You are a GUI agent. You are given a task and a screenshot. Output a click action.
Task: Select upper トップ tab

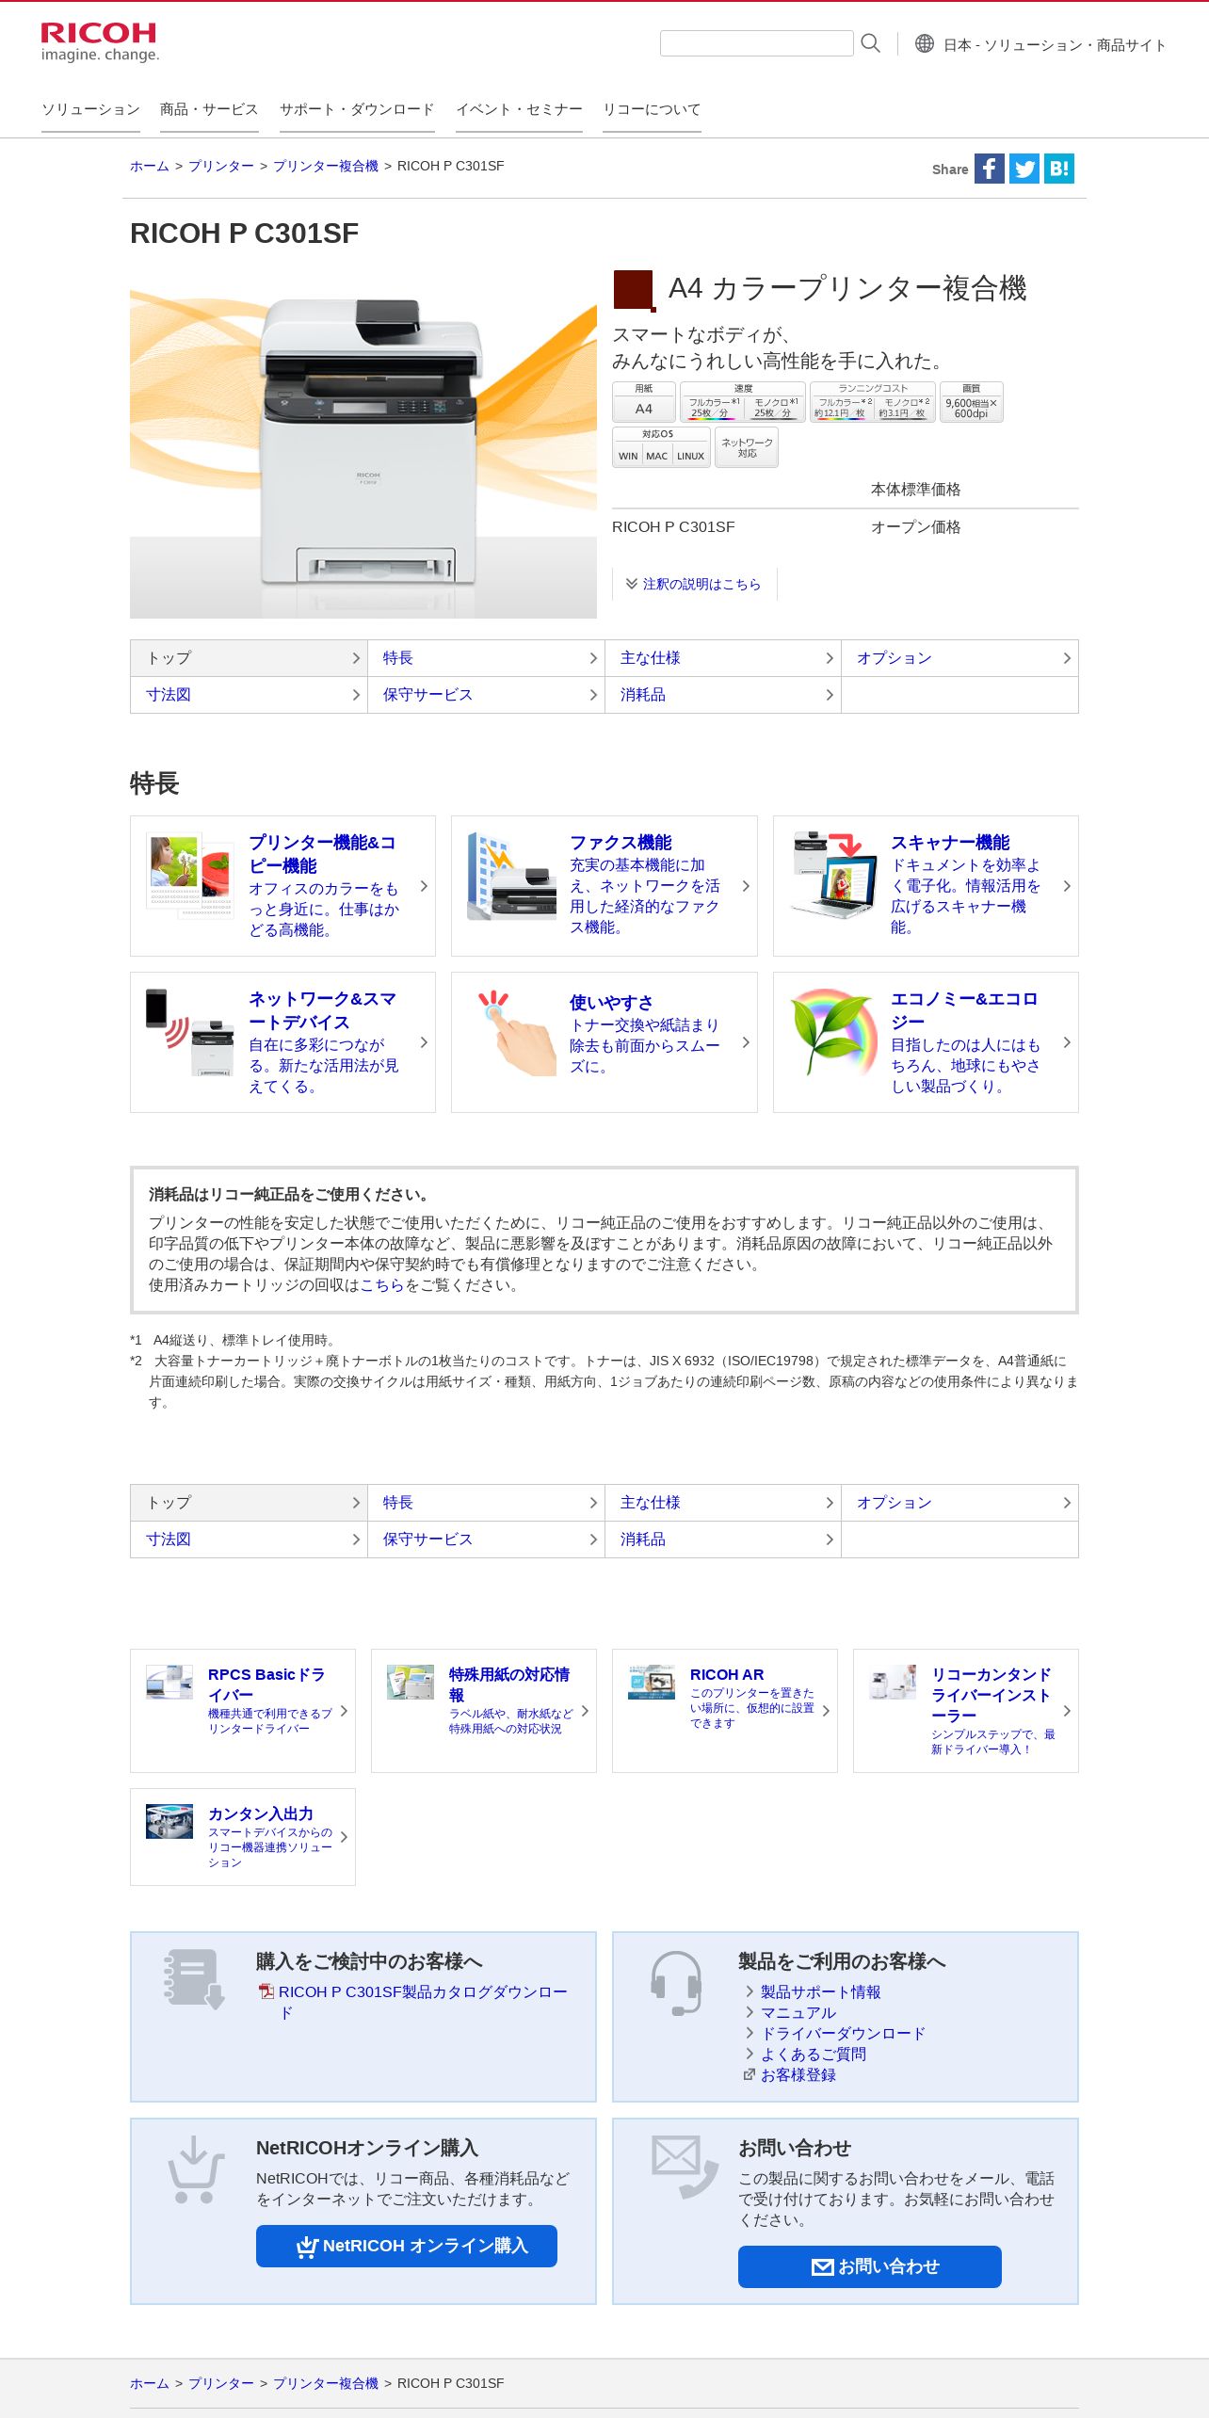(x=249, y=658)
